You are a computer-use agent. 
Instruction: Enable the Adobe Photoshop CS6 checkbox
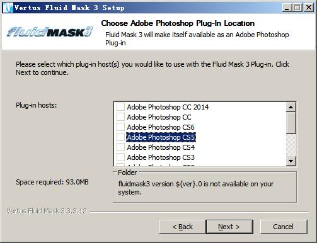(120, 127)
